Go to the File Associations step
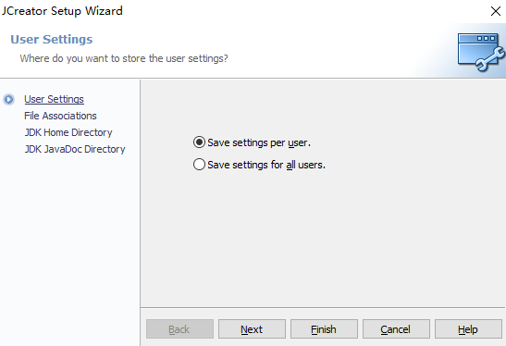Screen dimensions: 506x346 coord(60,116)
